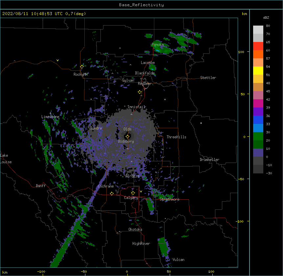Select the slate-purple 0-10 dBZ legend swatch

258,153
